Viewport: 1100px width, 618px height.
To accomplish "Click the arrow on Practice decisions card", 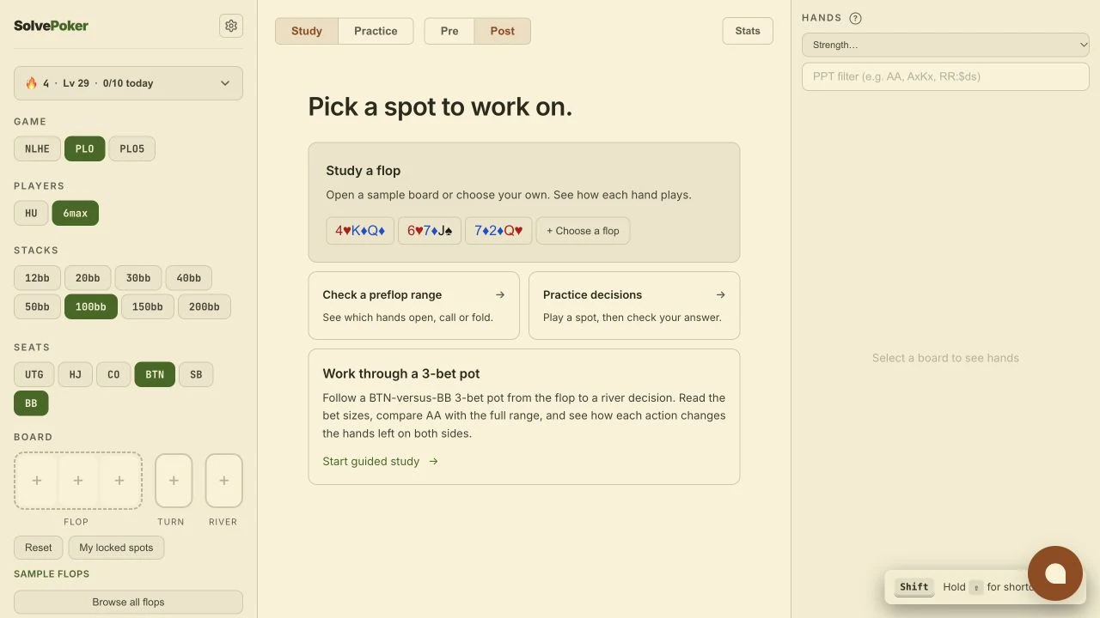I will (720, 294).
